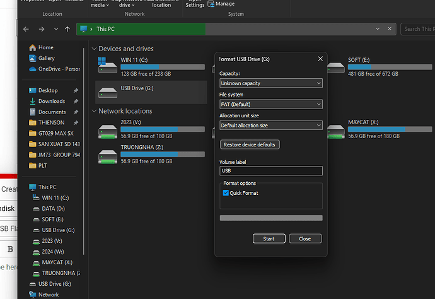435x299 pixels.
Task: Toggle the pin icon next to Downloads
Action: tap(76, 102)
